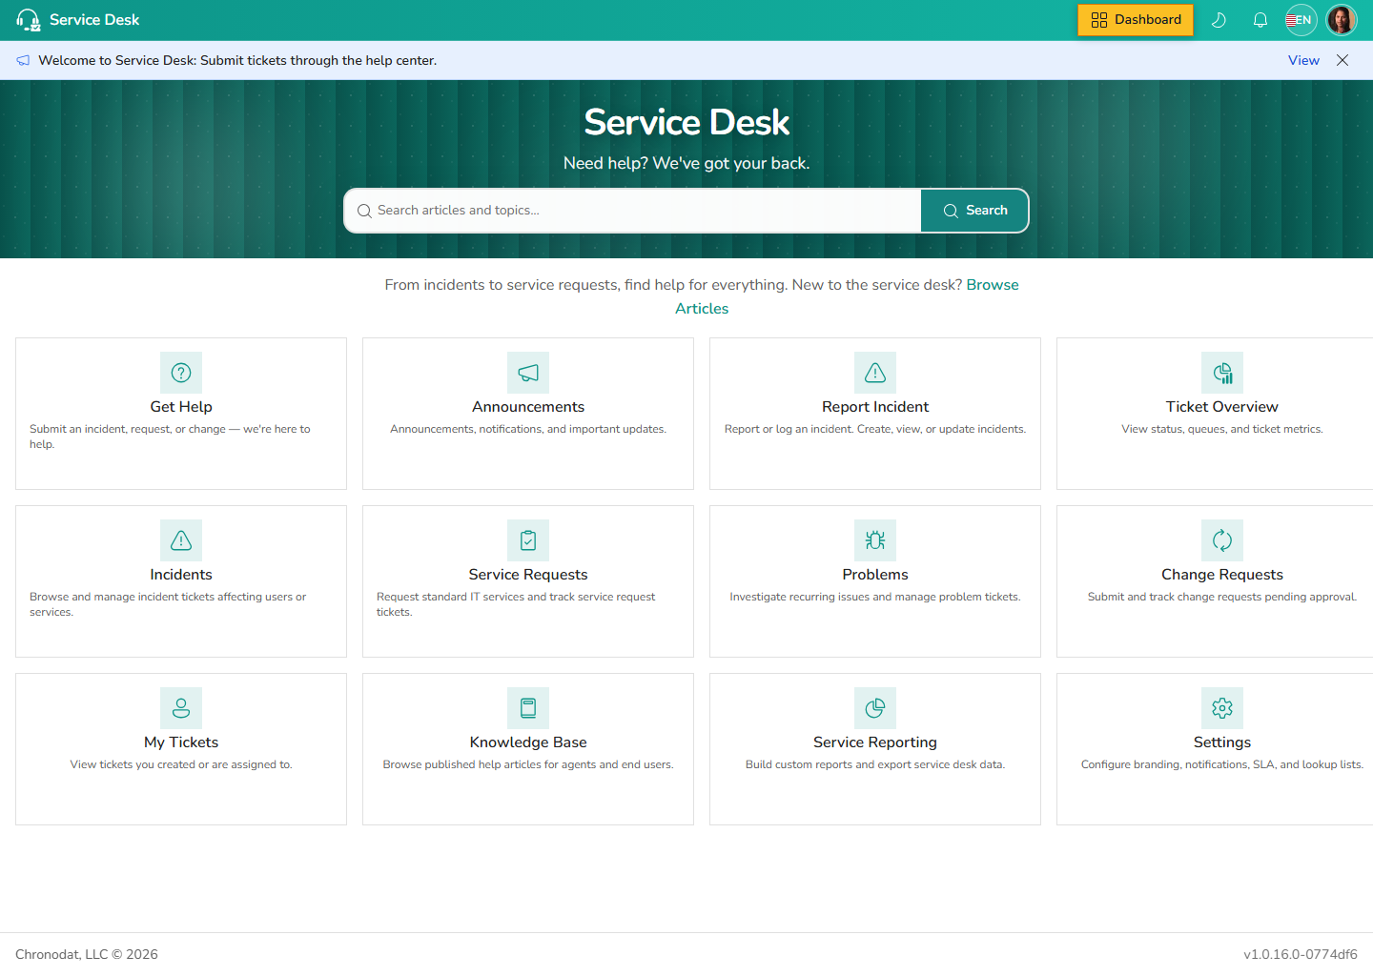Open the Report Incident card title
Viewport: 1373px width, 976px height.
[875, 407]
